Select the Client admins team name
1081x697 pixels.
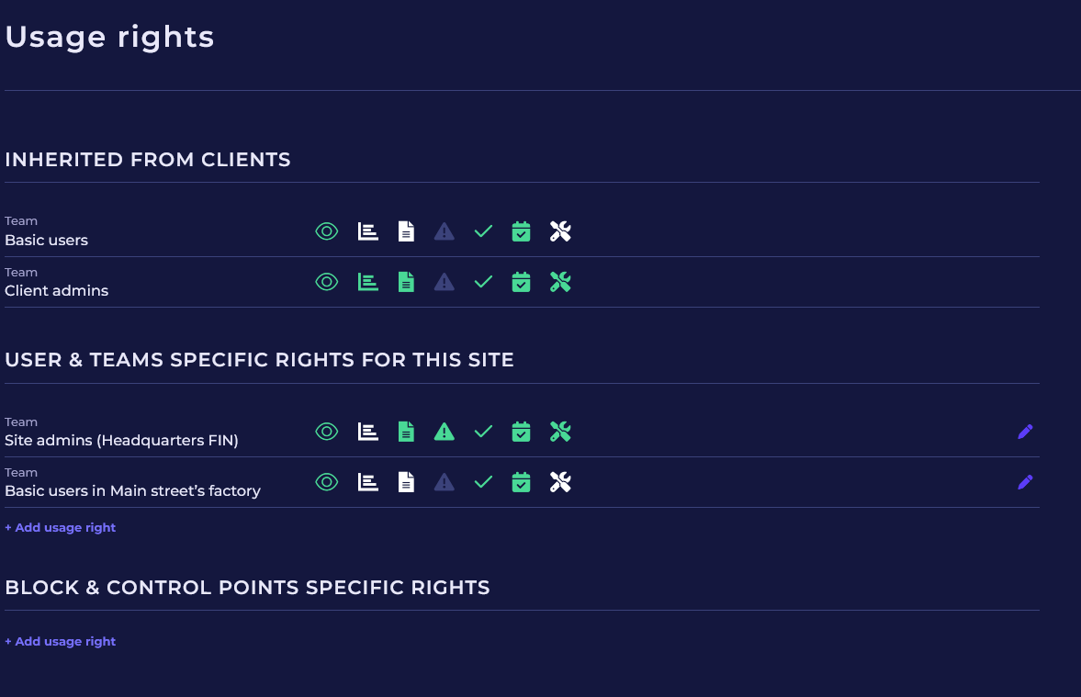pyautogui.click(x=57, y=291)
